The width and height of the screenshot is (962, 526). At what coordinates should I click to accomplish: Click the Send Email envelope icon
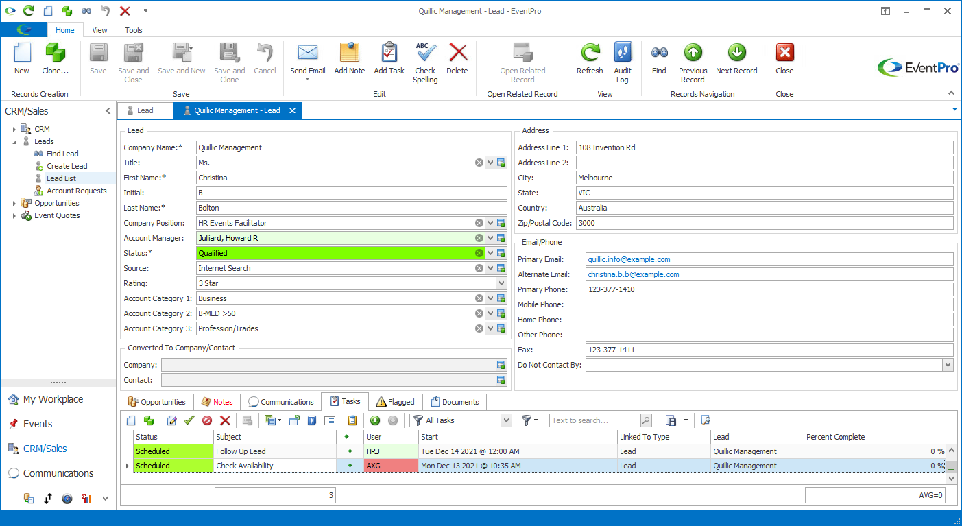[307, 53]
